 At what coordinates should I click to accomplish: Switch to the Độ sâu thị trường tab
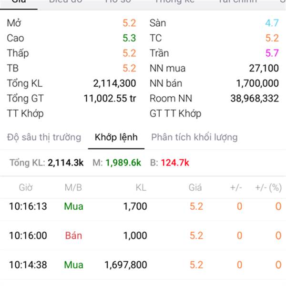pos(44,137)
